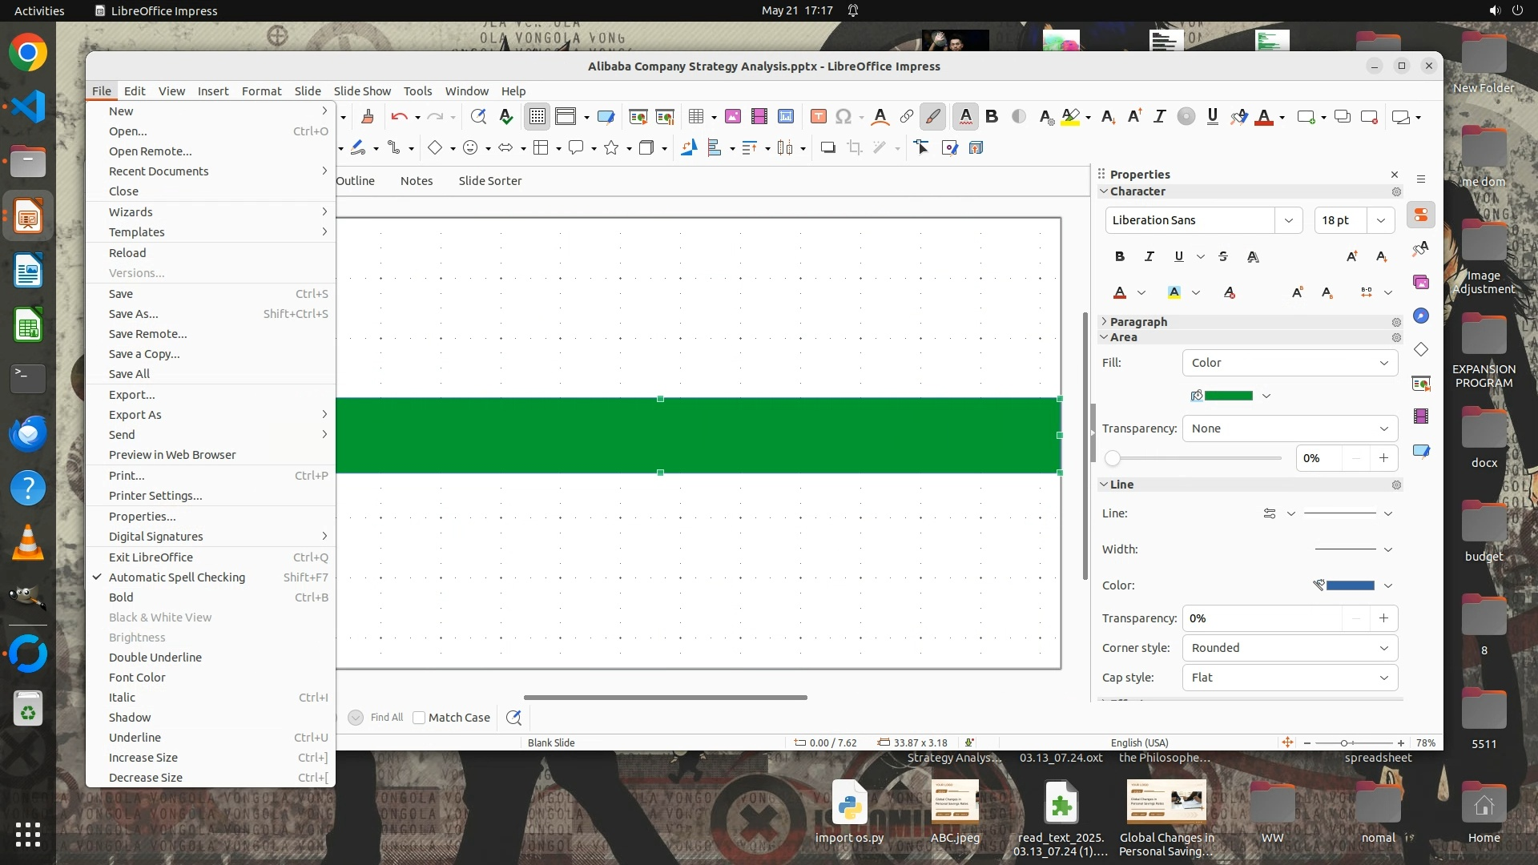
Task: Toggle the Display Grid toolbar icon
Action: (537, 117)
